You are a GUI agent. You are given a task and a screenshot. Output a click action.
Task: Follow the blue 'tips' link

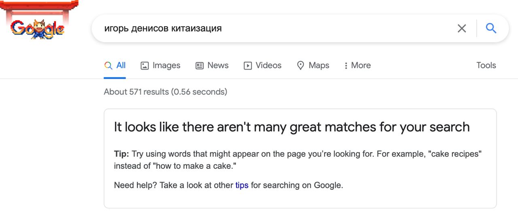point(242,185)
